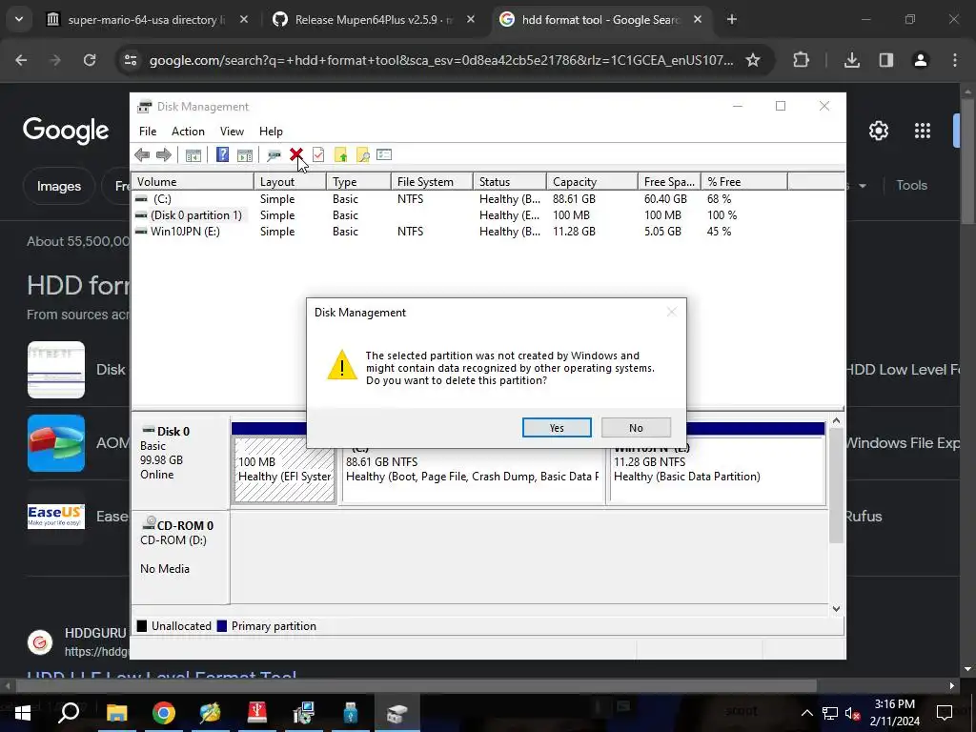Open the Help menu in Disk Management
This screenshot has height=732, width=976.
tap(271, 132)
